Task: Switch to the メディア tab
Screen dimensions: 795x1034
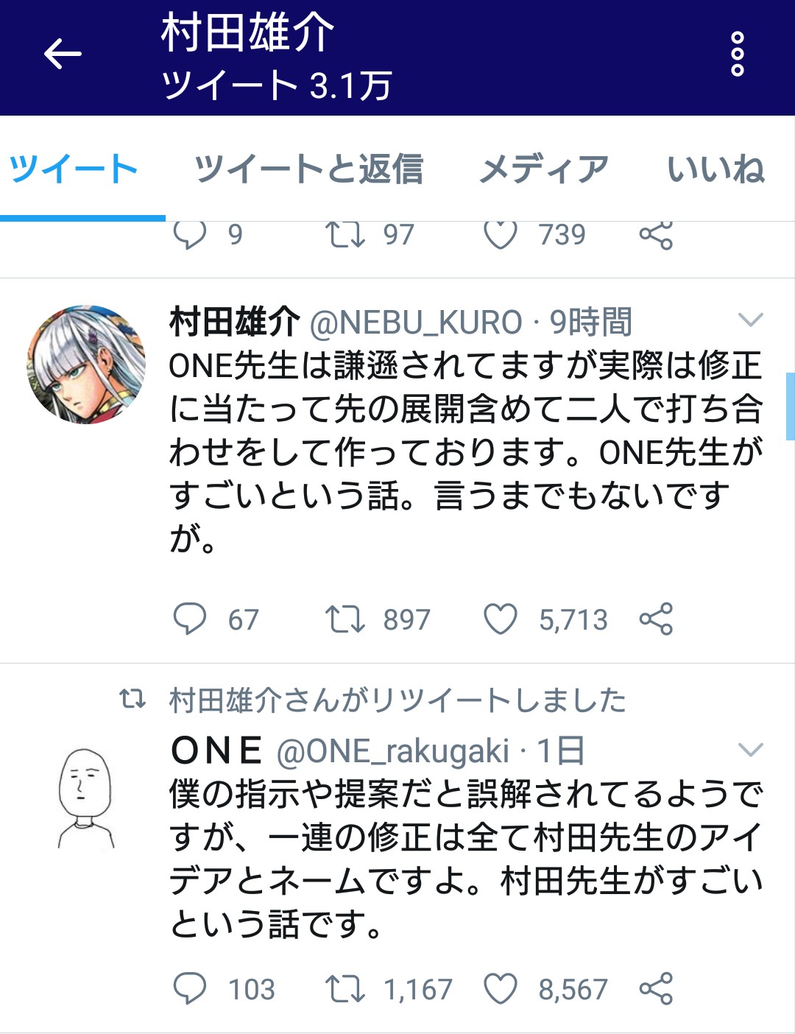Action: tap(543, 169)
